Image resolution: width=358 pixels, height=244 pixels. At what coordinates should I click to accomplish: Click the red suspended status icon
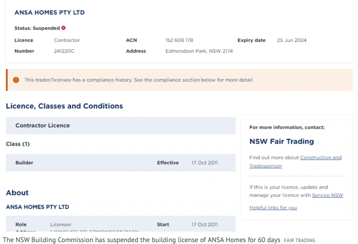tap(63, 28)
